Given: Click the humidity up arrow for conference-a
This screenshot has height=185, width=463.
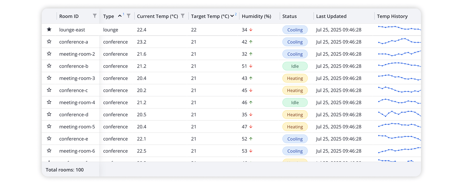Looking at the screenshot, I should [251, 42].
